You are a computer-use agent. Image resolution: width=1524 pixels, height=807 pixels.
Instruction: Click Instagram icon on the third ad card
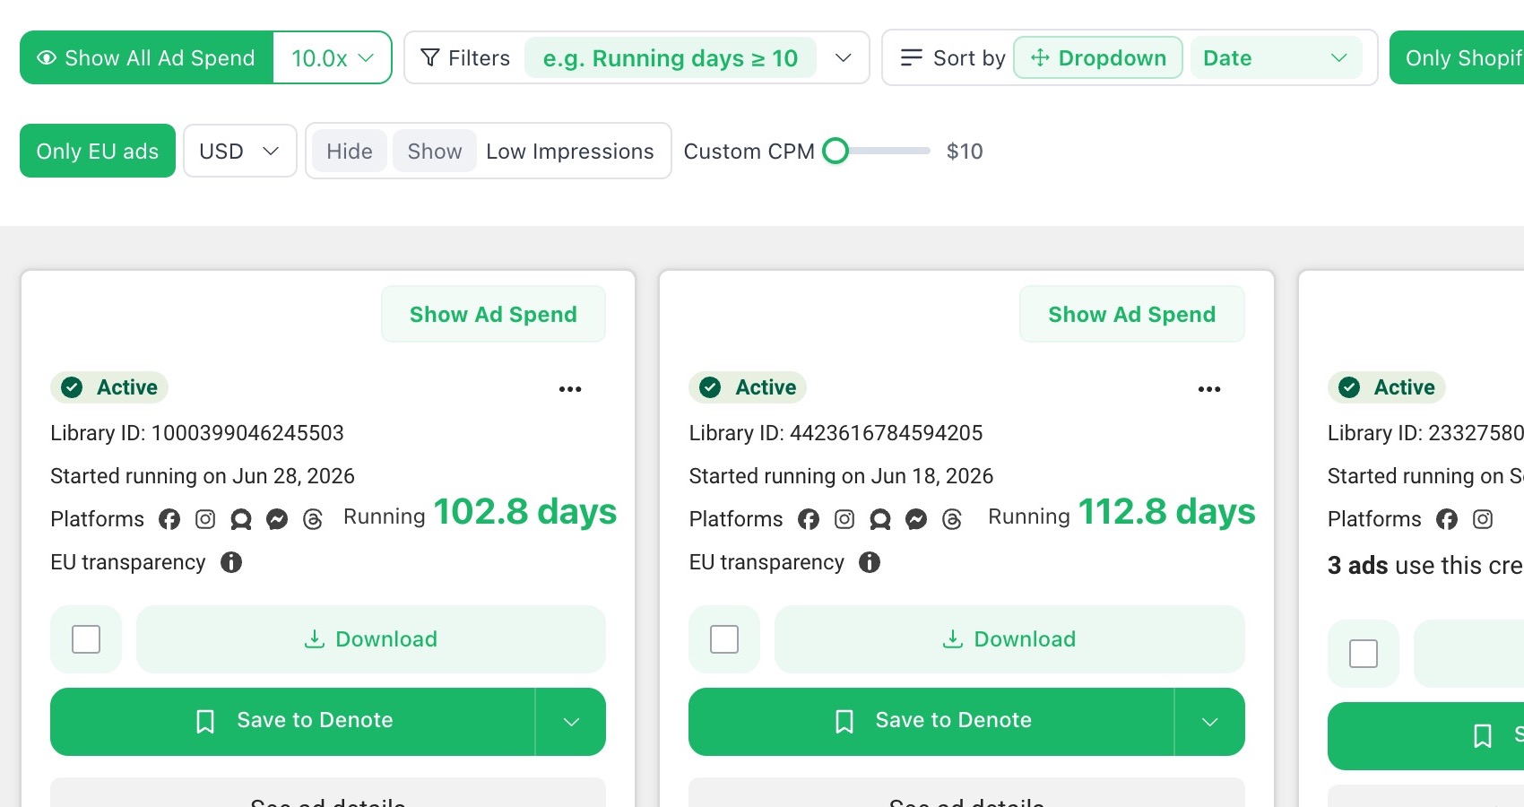click(x=1483, y=519)
